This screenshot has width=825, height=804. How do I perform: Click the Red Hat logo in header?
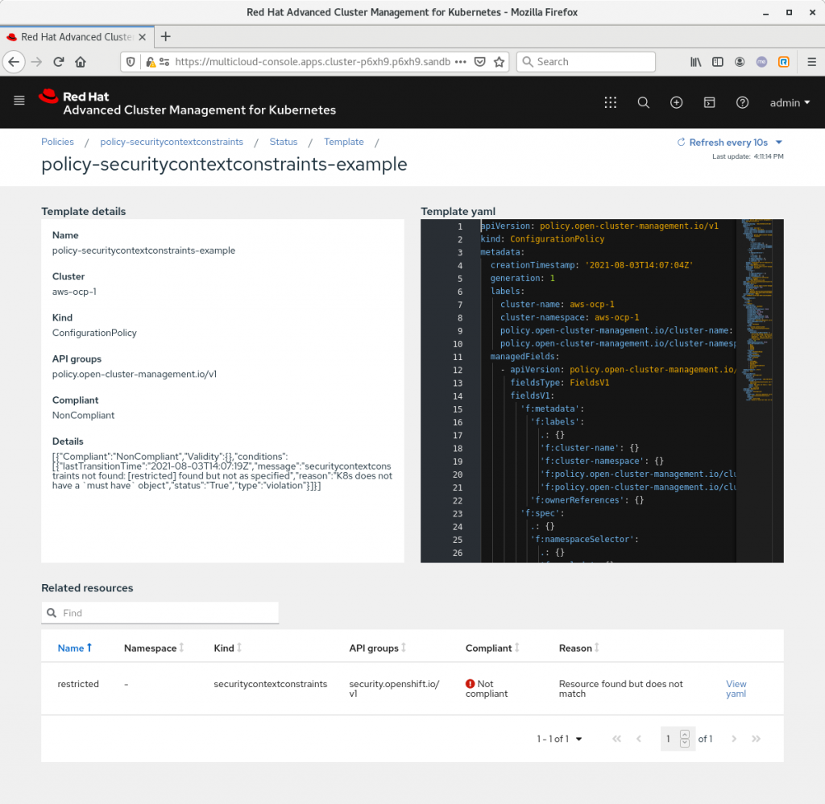[187, 102]
